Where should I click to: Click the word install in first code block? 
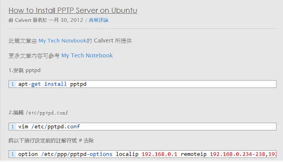[55, 84]
